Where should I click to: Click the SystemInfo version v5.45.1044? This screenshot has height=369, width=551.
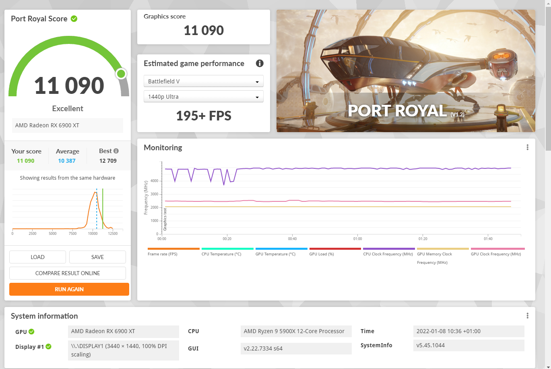[469, 345]
